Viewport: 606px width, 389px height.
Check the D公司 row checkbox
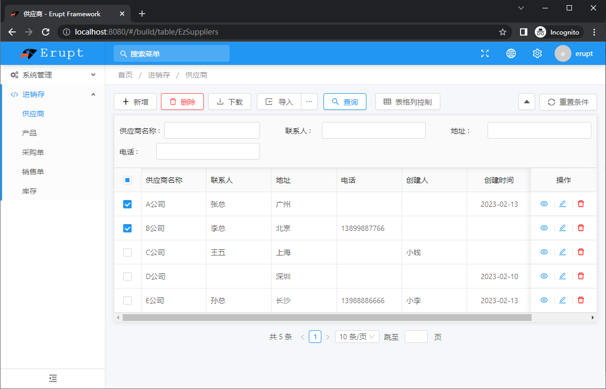point(127,276)
